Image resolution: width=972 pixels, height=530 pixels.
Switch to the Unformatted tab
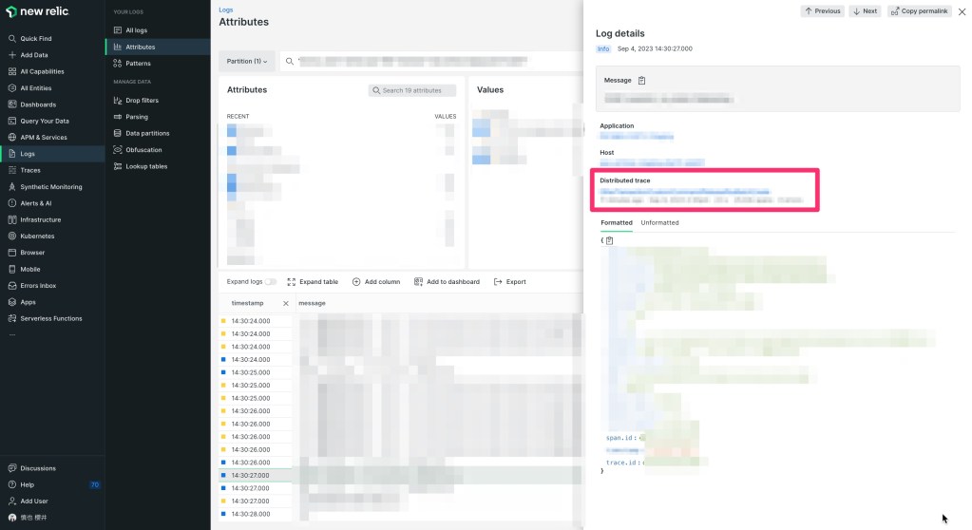tap(659, 222)
